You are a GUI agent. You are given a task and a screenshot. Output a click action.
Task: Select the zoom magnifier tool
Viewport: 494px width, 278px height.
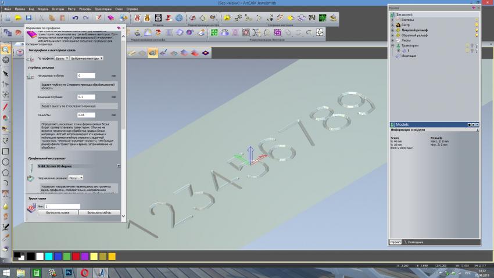pos(6,50)
